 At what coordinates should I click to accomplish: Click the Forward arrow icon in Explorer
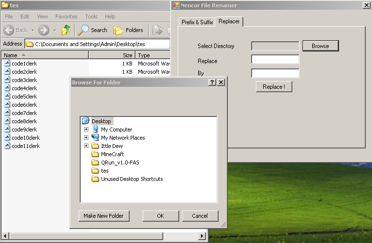[x=44, y=30]
